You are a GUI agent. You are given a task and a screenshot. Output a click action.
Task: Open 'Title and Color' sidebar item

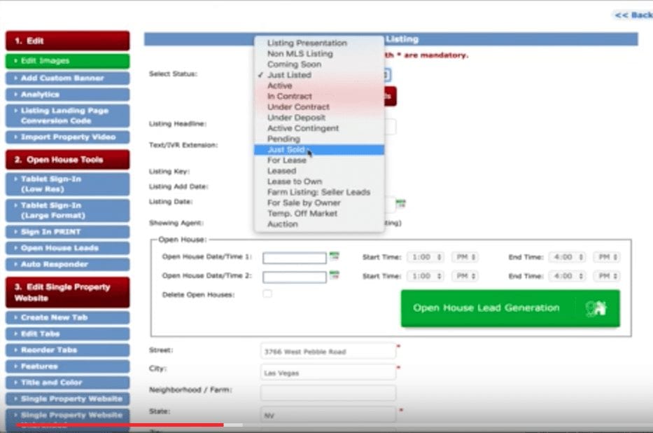[67, 383]
